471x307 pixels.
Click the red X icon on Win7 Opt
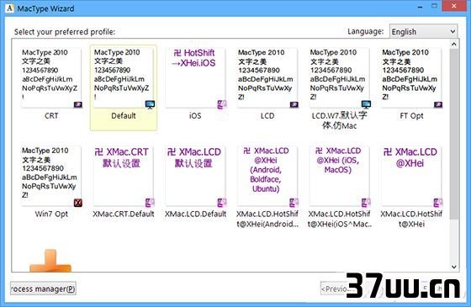(78, 203)
